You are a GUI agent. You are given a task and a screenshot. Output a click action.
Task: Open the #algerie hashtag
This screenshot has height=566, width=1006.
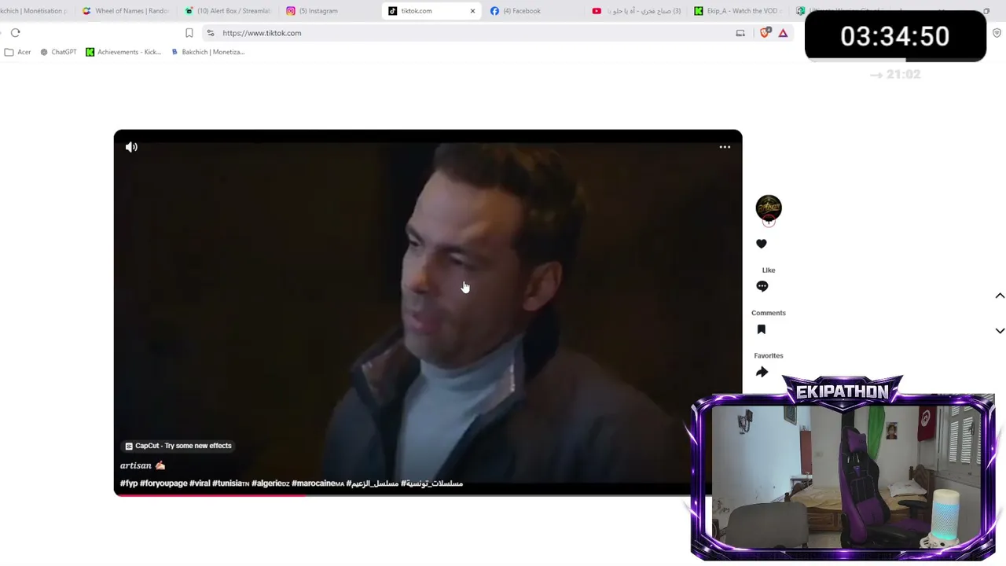tap(270, 483)
